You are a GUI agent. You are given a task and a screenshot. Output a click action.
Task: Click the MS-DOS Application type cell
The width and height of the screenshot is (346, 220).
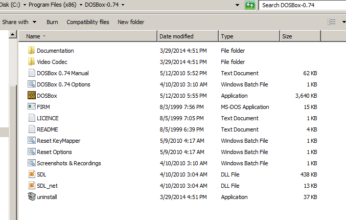point(245,107)
